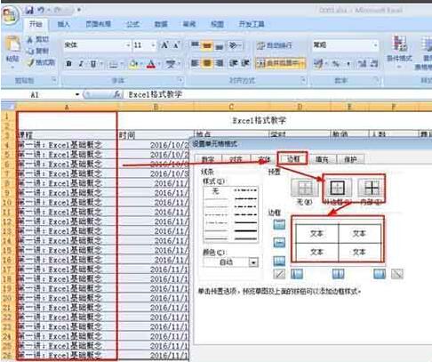Decrease cell indent
Viewport: 432px width, 362px height.
[233, 63]
